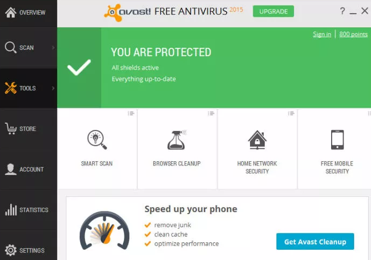Open Home Network Security house icon
The height and width of the screenshot is (260, 371).
click(257, 140)
